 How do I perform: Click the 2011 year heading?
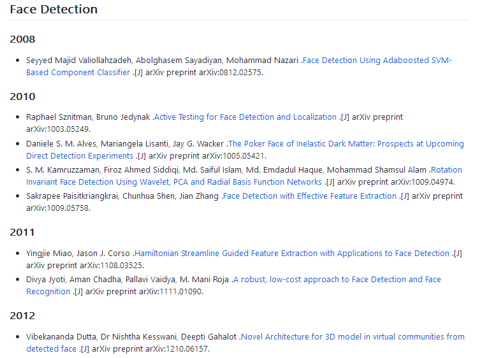tap(22, 232)
